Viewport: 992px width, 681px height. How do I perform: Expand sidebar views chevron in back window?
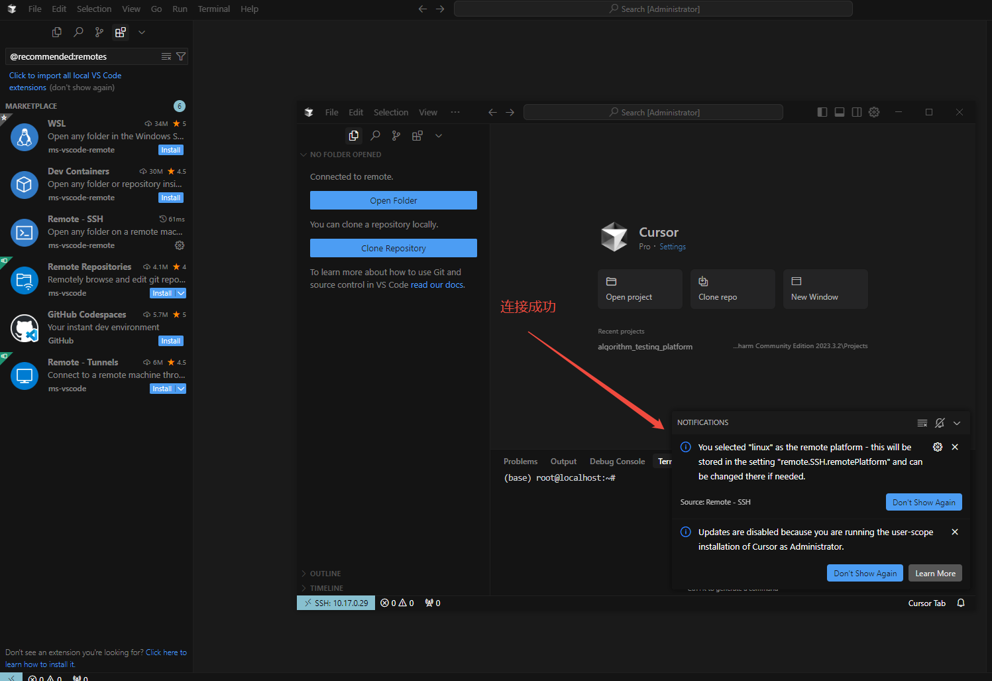(141, 32)
